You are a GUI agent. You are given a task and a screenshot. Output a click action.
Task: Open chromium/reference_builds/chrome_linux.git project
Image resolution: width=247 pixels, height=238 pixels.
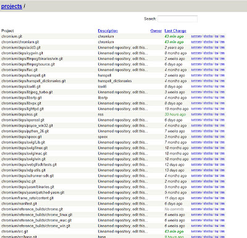coord(36,215)
